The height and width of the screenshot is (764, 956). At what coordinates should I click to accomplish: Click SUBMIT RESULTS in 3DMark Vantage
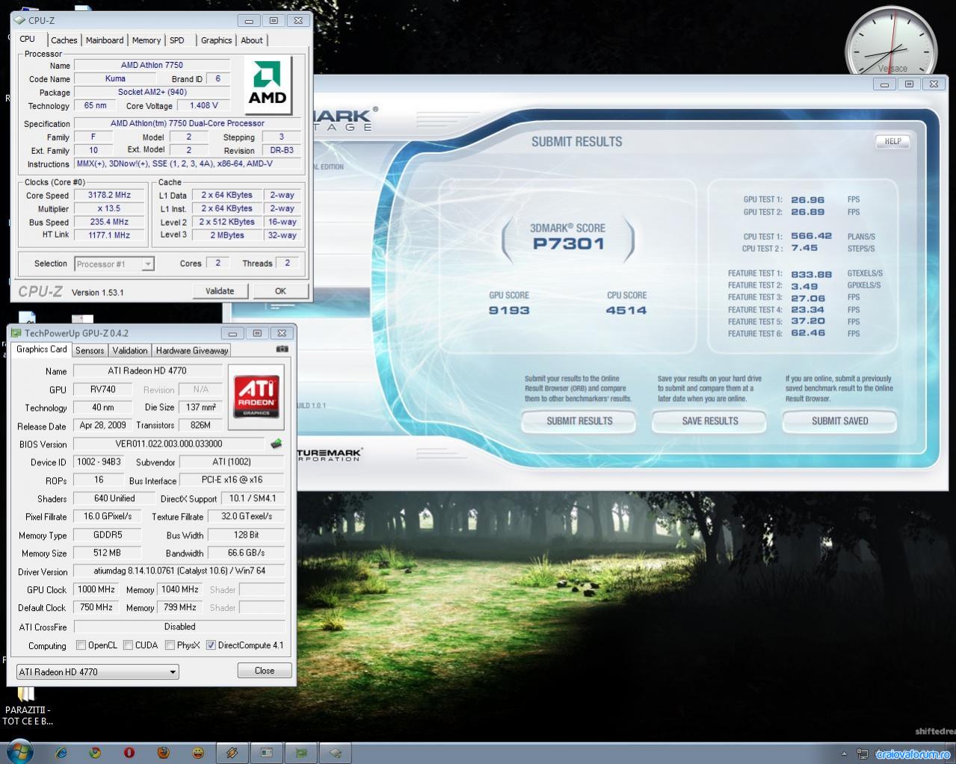pos(579,421)
